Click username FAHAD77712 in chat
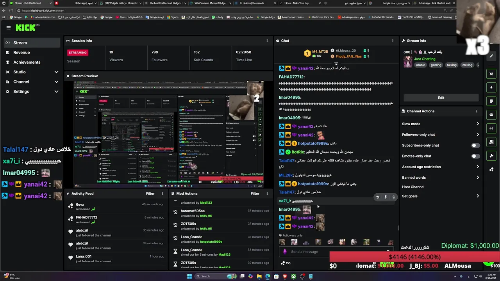Screen dimensions: 500x281 tap(291, 77)
